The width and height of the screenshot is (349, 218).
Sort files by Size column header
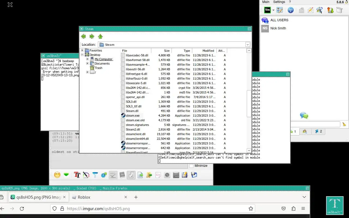pos(161,51)
